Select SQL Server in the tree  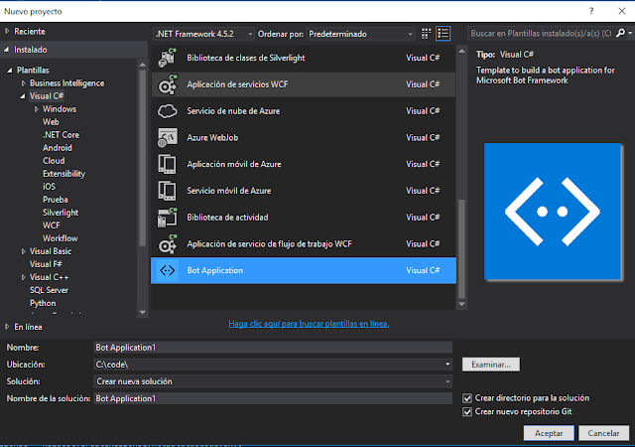[x=49, y=290]
